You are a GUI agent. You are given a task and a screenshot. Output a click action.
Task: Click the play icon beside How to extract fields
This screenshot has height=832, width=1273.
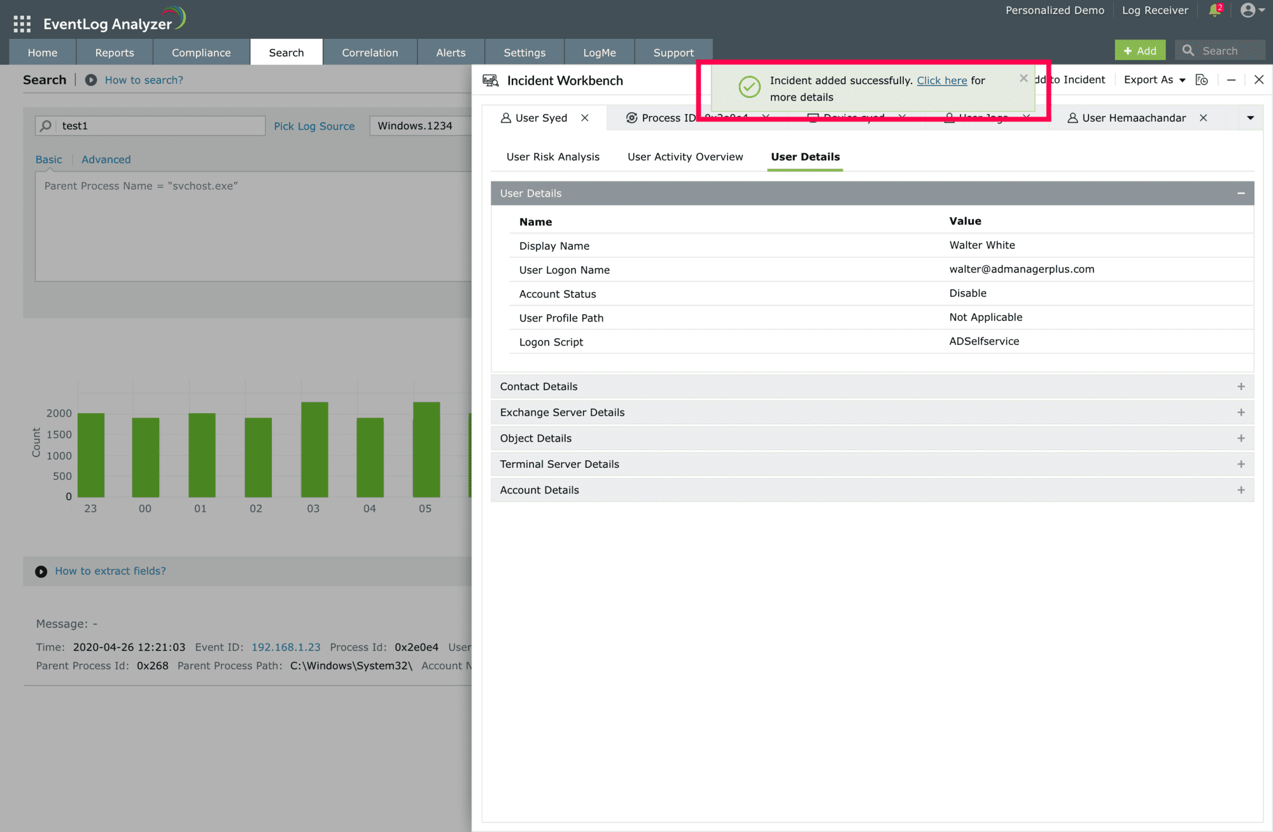tap(41, 572)
